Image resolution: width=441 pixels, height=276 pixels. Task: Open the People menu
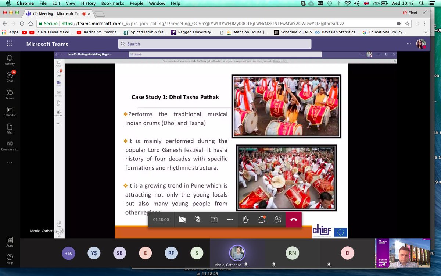[136, 3]
